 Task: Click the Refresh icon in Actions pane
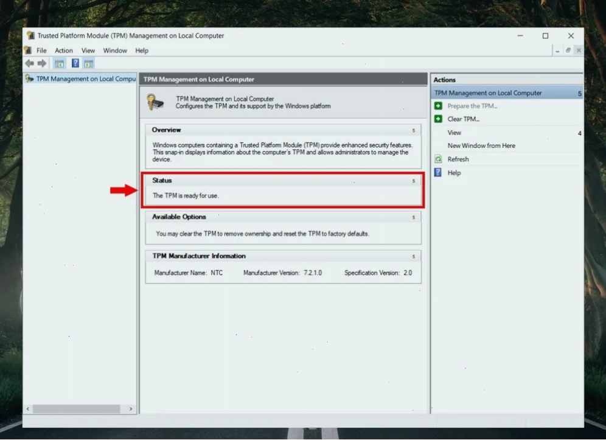coord(438,159)
